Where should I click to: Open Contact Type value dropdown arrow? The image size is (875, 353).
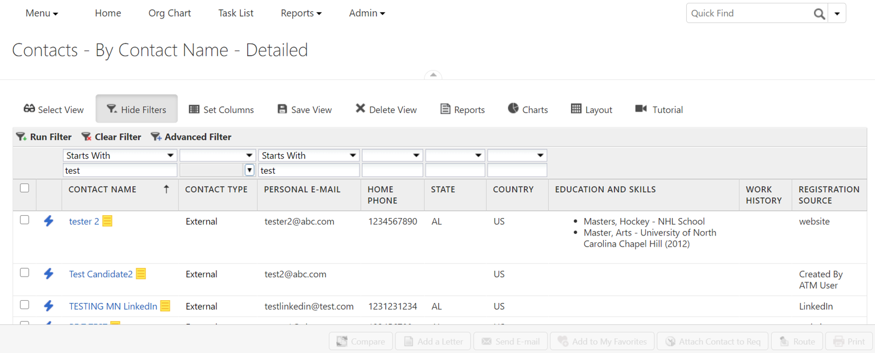(x=249, y=170)
